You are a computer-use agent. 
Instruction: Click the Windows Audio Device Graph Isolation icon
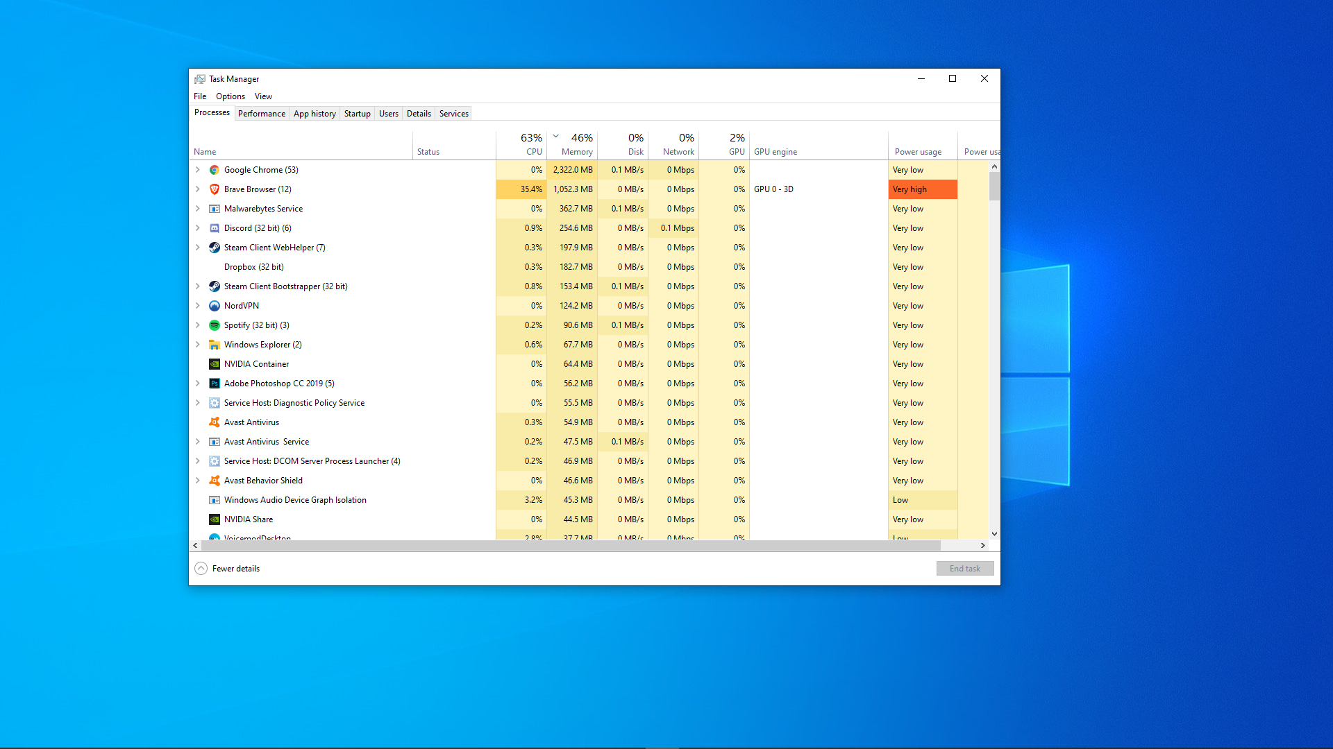click(x=215, y=500)
